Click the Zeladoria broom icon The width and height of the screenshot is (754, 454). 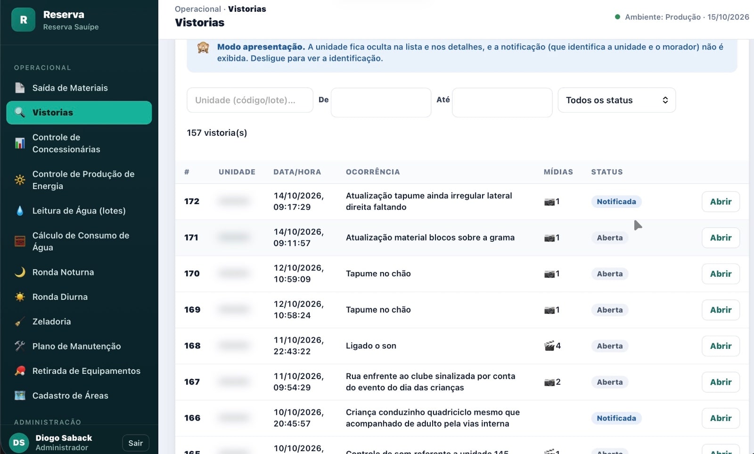(x=20, y=322)
